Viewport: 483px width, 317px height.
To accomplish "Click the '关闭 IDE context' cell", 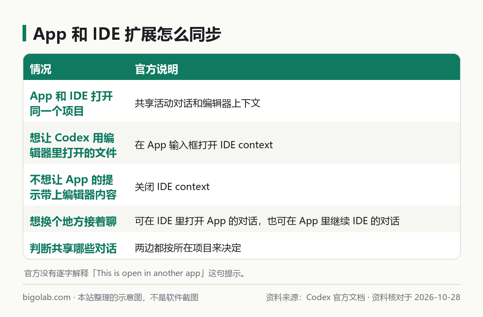I will click(172, 187).
